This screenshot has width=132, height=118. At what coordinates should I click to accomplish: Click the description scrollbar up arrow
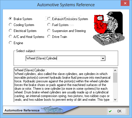115,70
